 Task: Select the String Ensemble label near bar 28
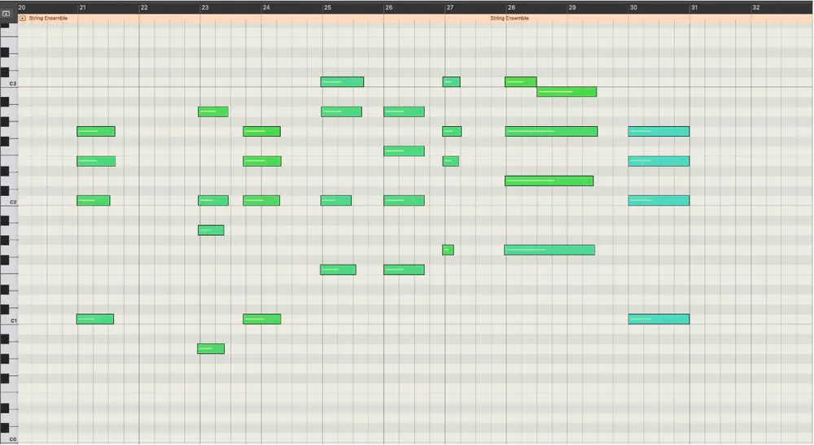click(510, 18)
